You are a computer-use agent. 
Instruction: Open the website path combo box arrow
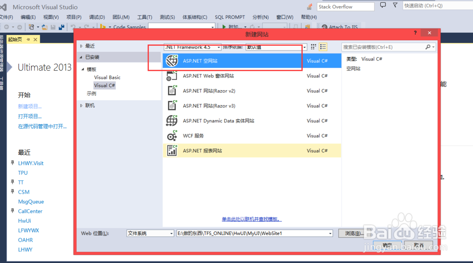click(x=330, y=233)
